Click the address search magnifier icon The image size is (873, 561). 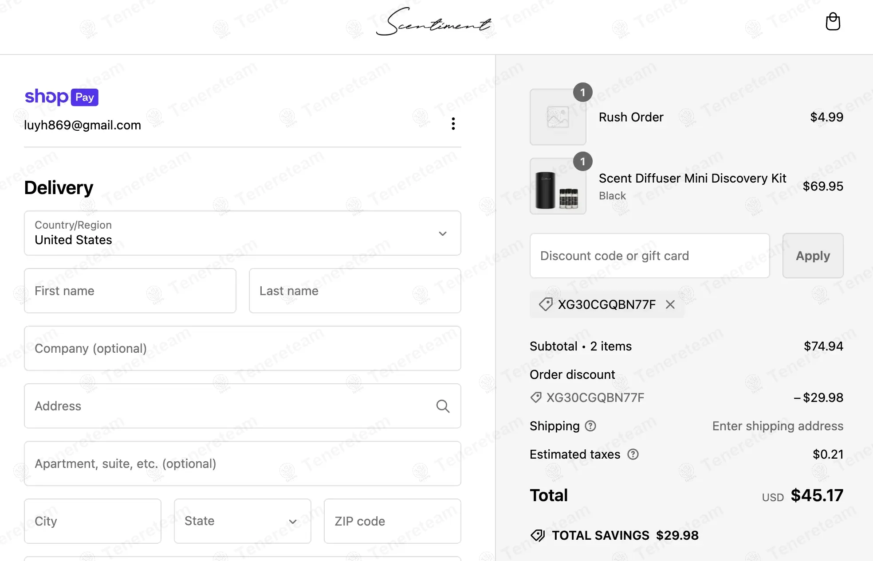tap(443, 406)
